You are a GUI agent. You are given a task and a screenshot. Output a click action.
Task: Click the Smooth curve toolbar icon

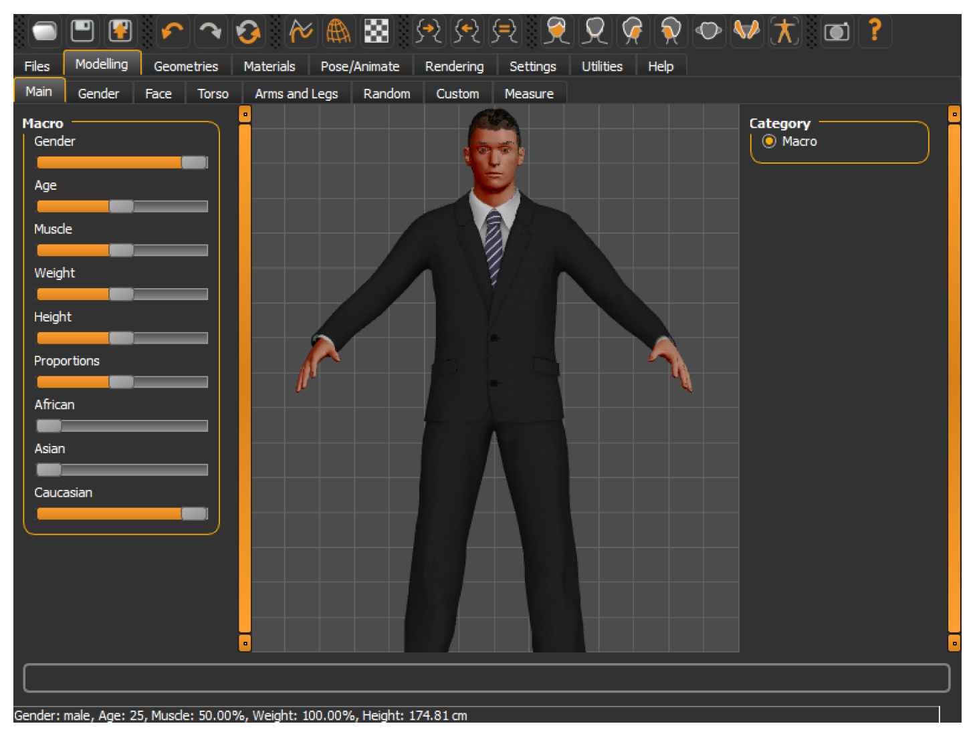(x=300, y=31)
